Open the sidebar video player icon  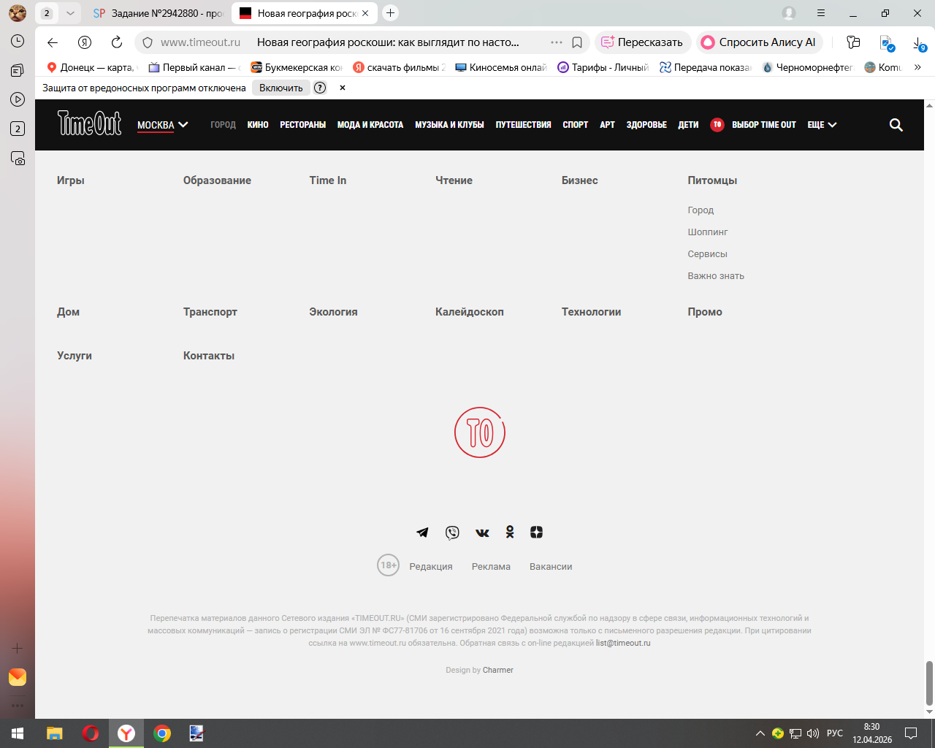pyautogui.click(x=18, y=99)
